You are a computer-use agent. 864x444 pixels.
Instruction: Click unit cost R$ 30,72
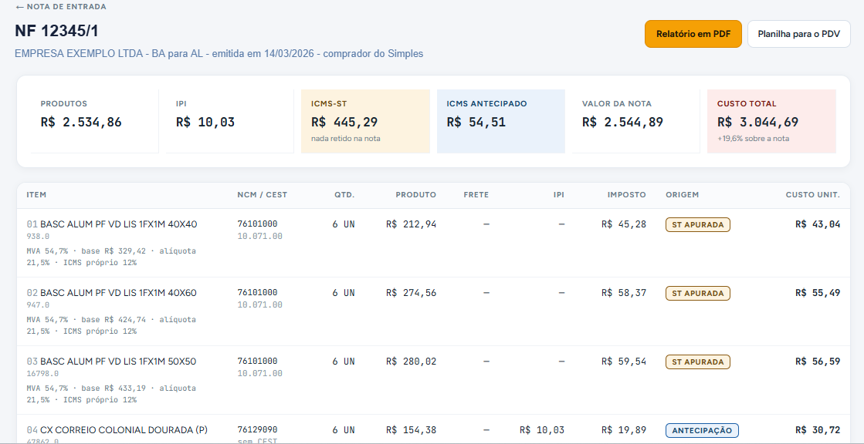(818, 430)
